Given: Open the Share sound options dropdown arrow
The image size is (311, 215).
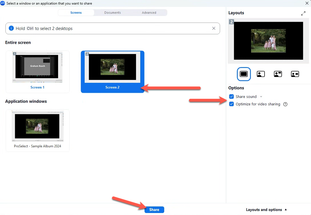Looking at the screenshot, I should 261,97.
